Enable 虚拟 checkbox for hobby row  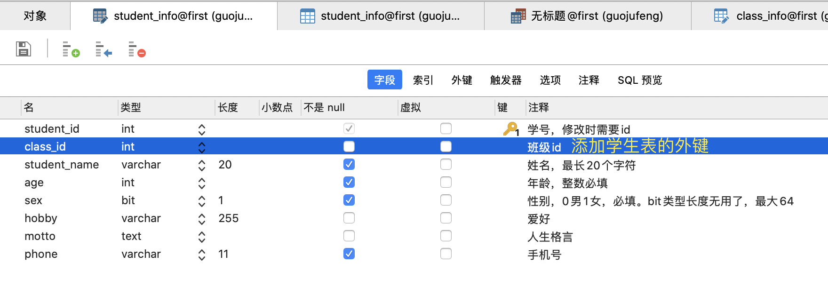(446, 218)
